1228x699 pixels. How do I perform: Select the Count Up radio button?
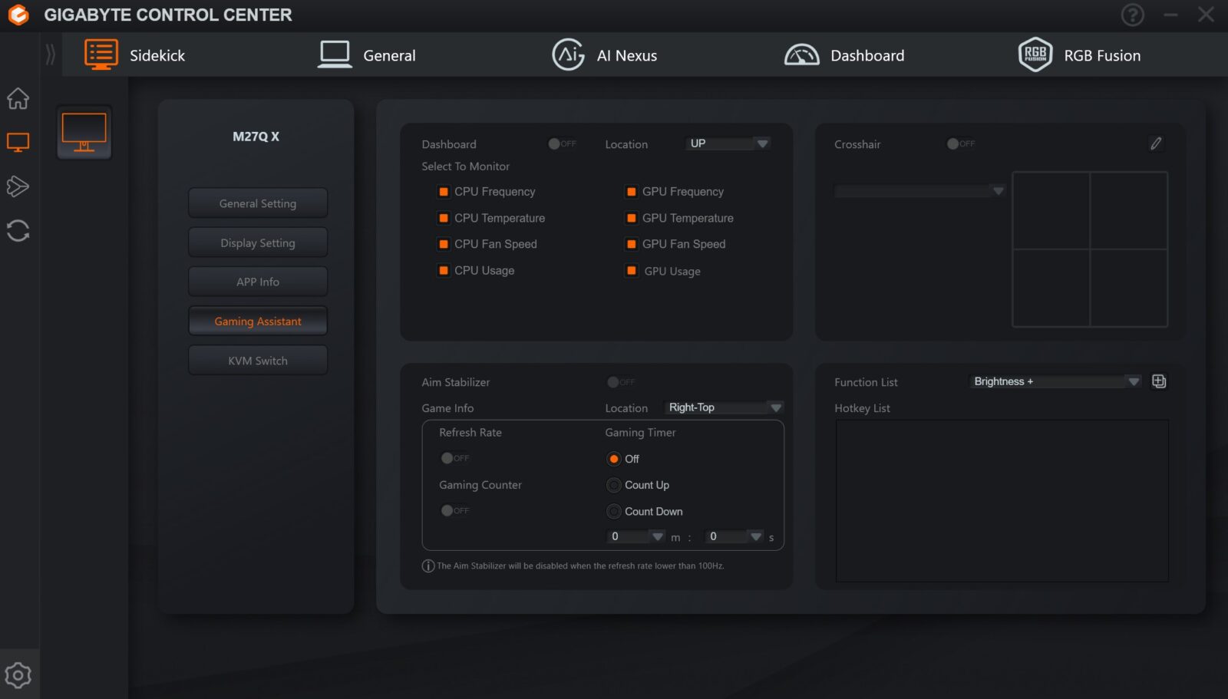click(x=614, y=485)
